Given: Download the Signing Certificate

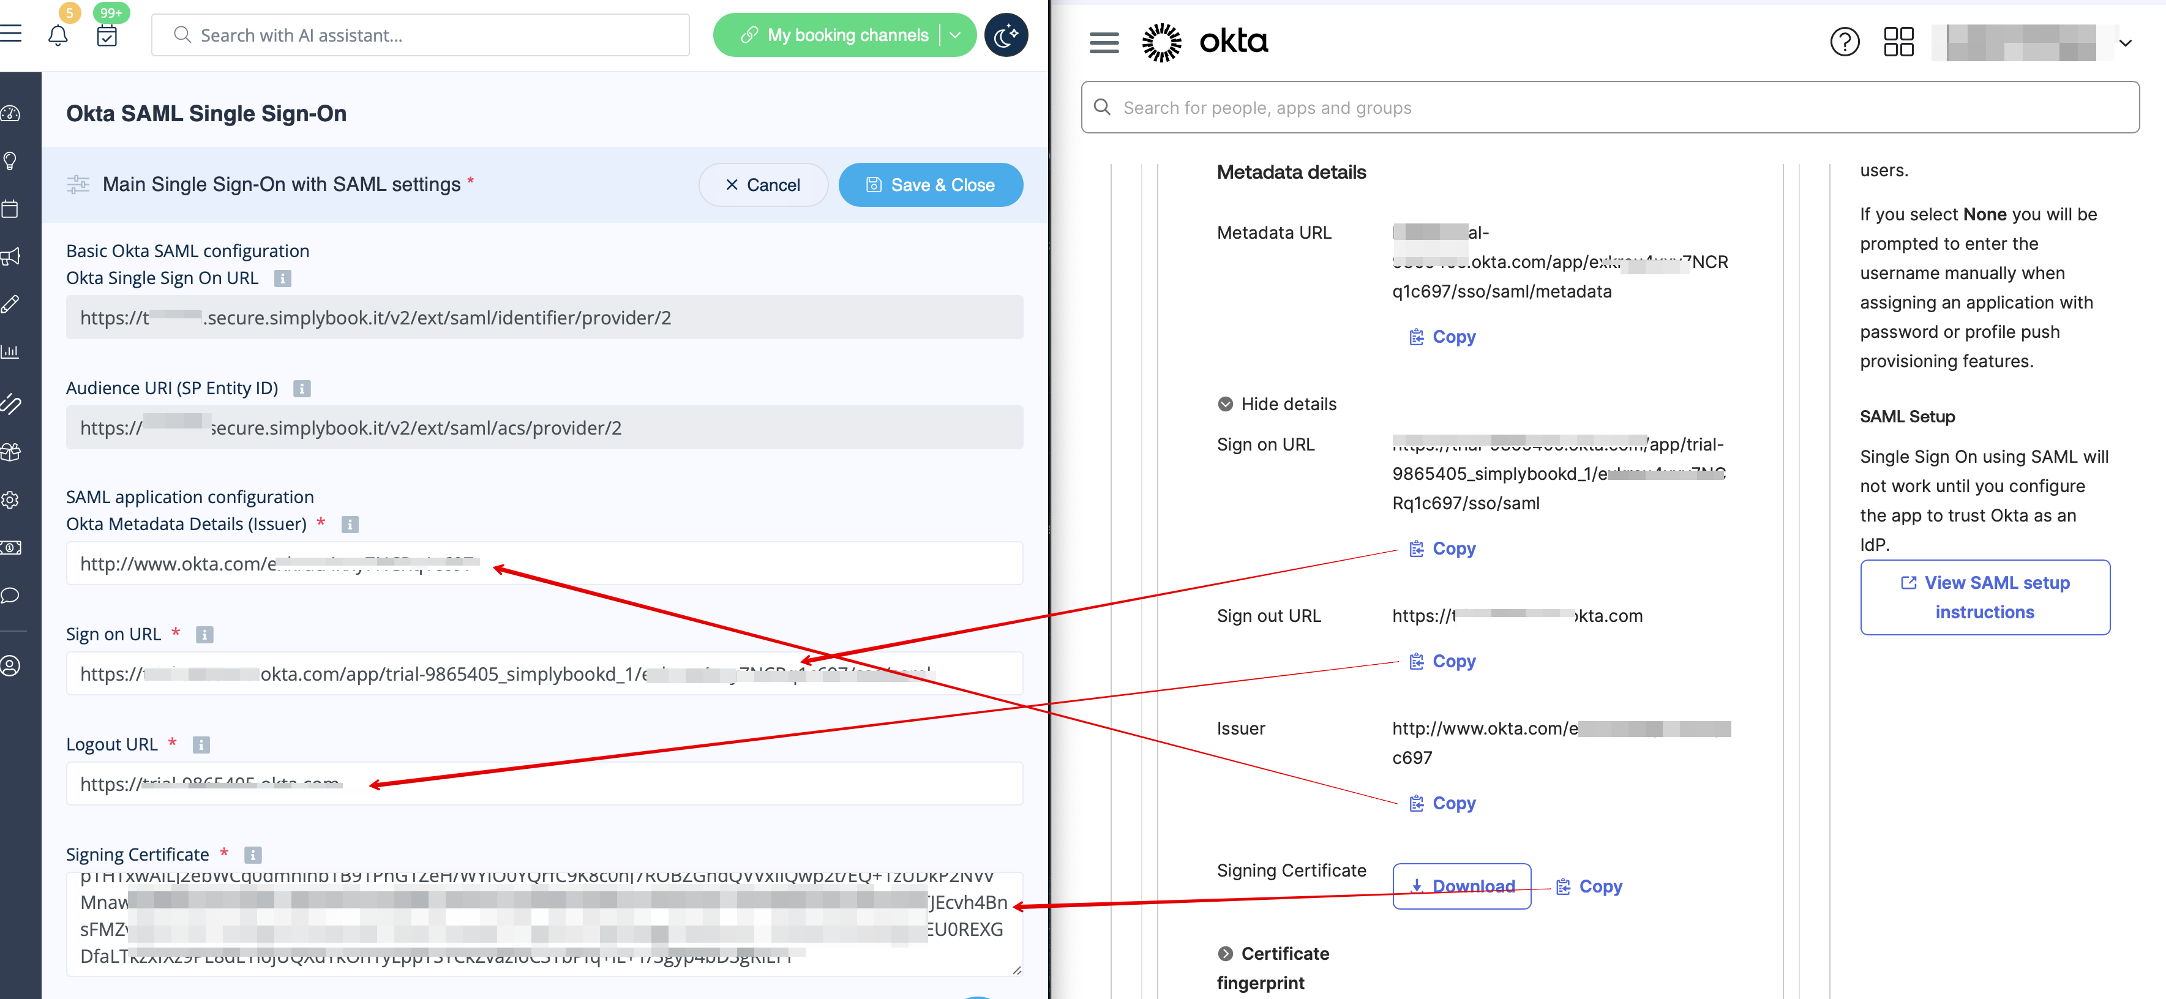Looking at the screenshot, I should (x=1461, y=886).
